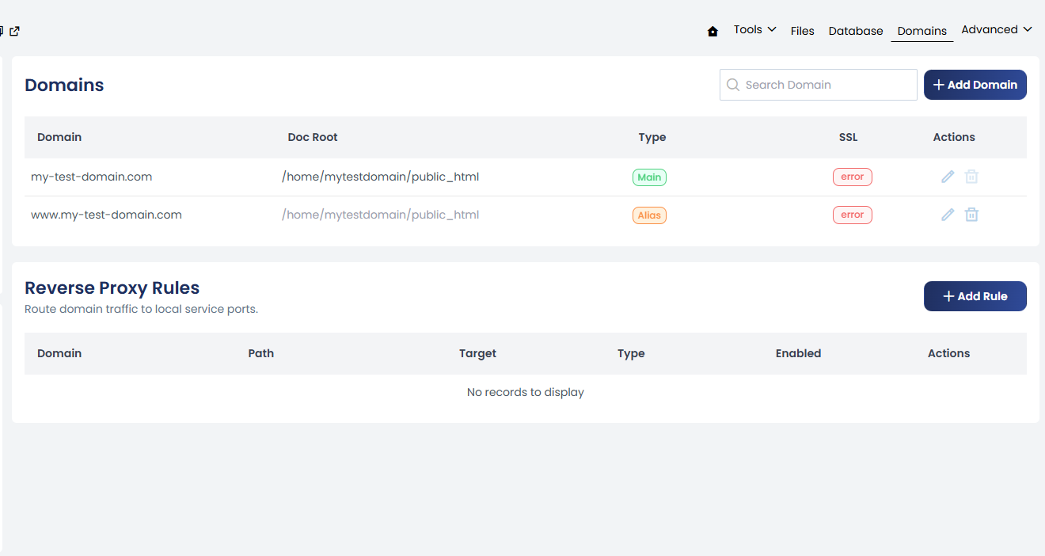Screen dimensions: 1045x556
Task: Delete www.my-test-domain.com using trash icon
Action: 971,215
